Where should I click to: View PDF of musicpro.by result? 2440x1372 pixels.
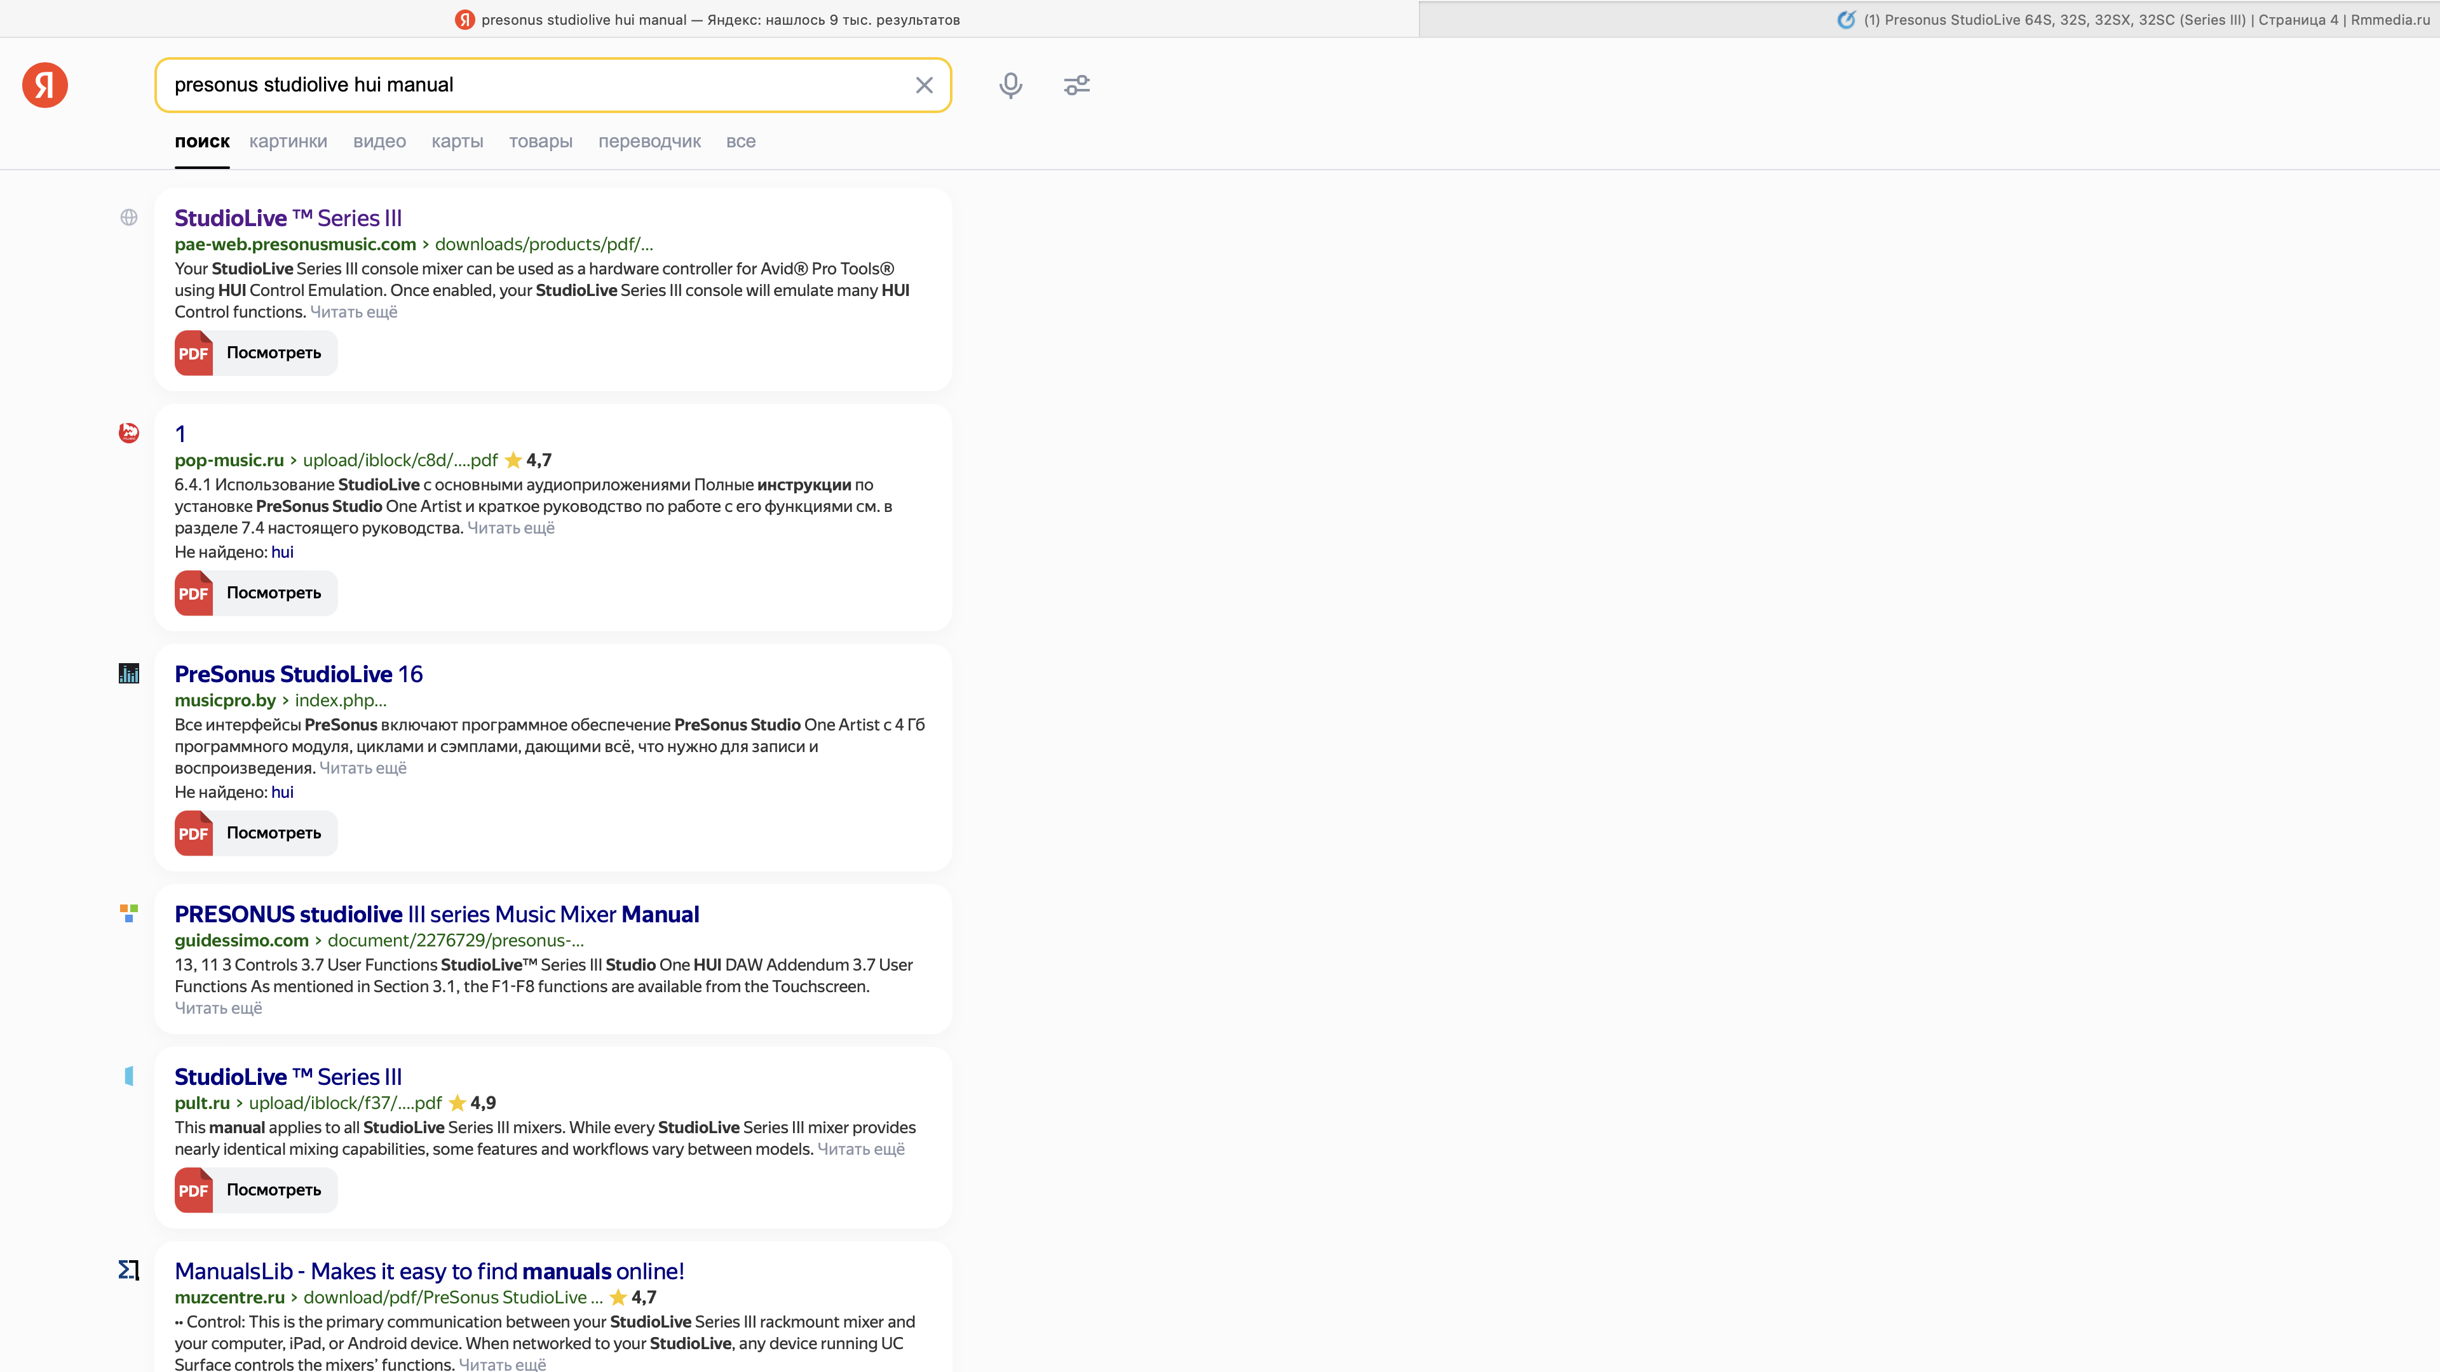[x=255, y=833]
